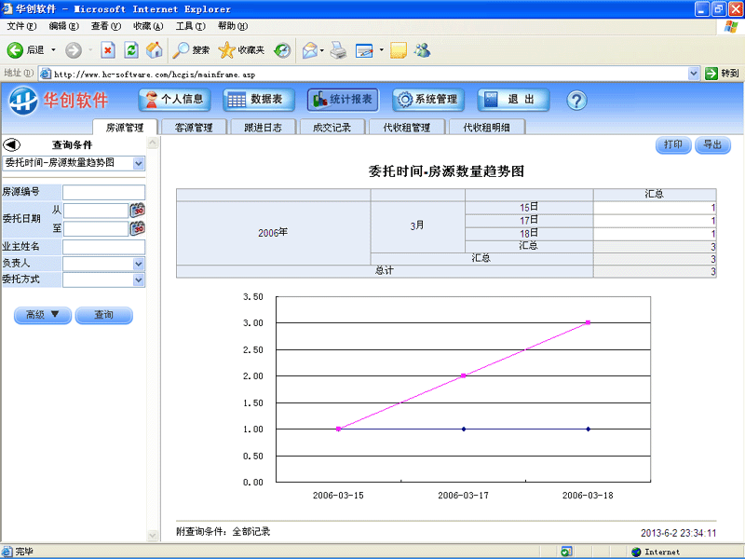Image resolution: width=745 pixels, height=559 pixels.
Task: Go to Home page icon
Action: [x=154, y=50]
